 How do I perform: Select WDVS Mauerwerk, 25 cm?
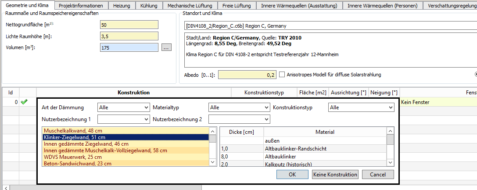tap(126, 157)
